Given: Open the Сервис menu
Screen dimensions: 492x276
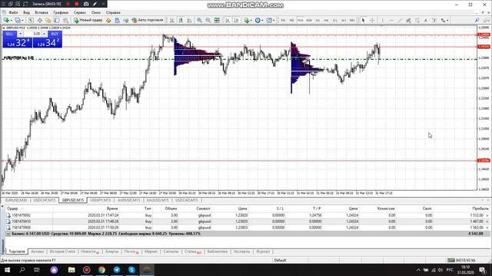Looking at the screenshot, I should 80,12.
